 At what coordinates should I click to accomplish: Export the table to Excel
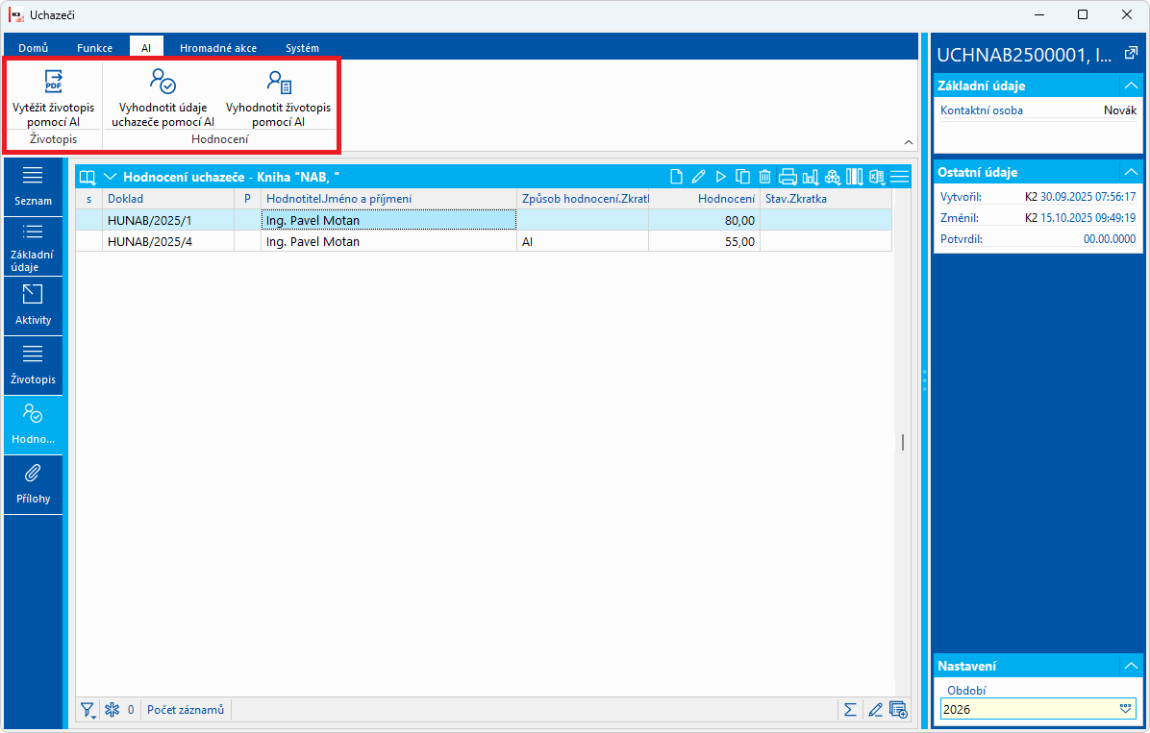(876, 177)
